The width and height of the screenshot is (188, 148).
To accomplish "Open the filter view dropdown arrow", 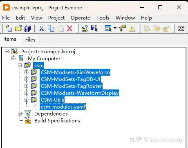I will tap(115, 28).
